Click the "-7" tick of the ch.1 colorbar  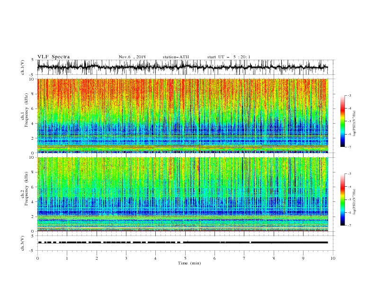coord(349,147)
